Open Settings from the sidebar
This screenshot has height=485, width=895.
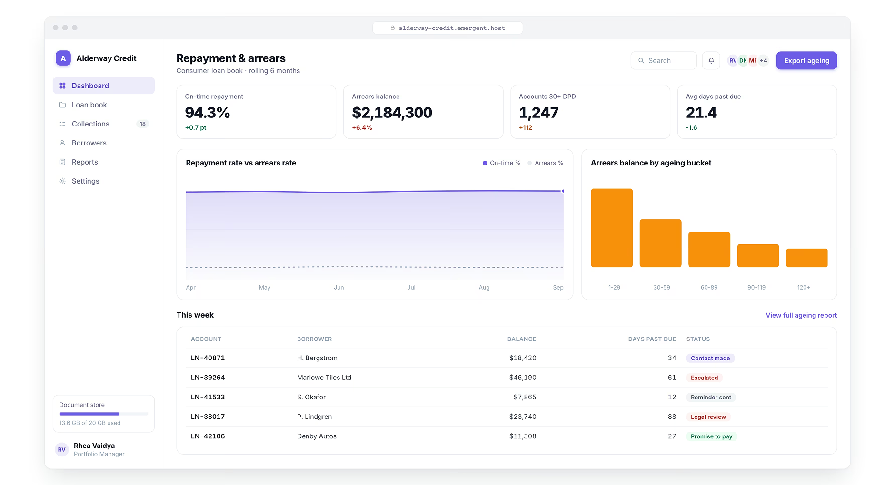(104, 181)
